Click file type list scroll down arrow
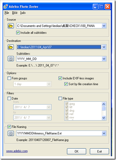 click(104, 118)
